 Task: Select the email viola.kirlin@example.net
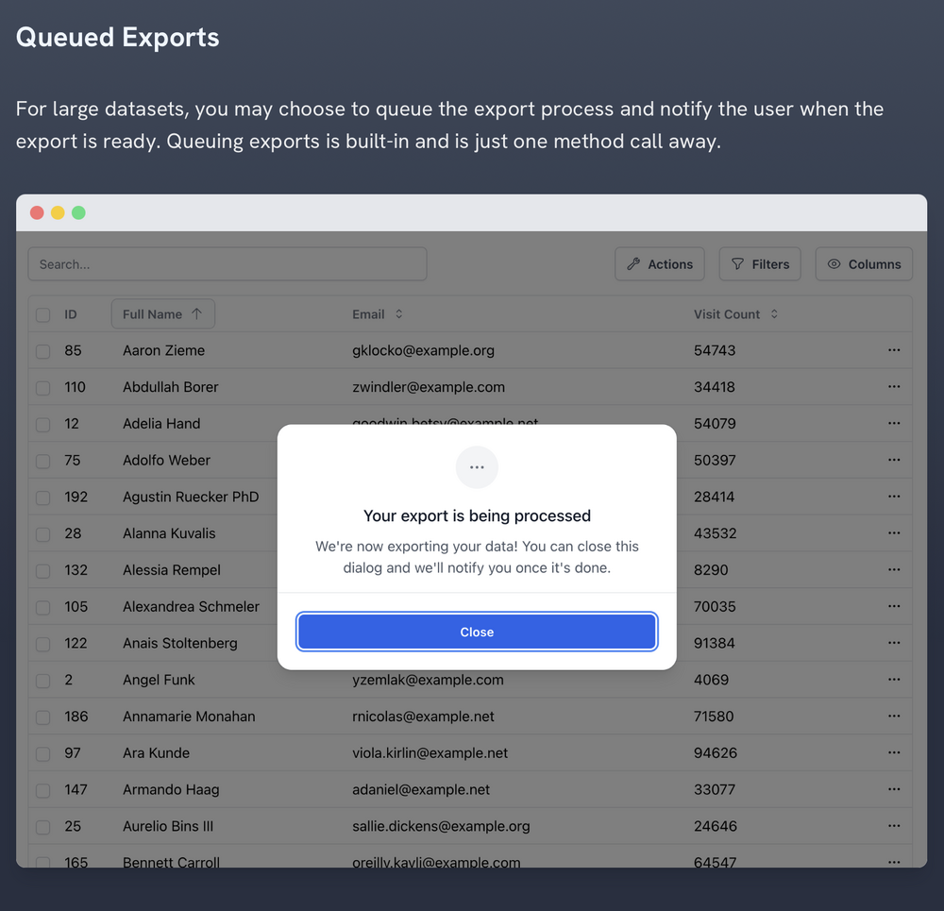(430, 753)
